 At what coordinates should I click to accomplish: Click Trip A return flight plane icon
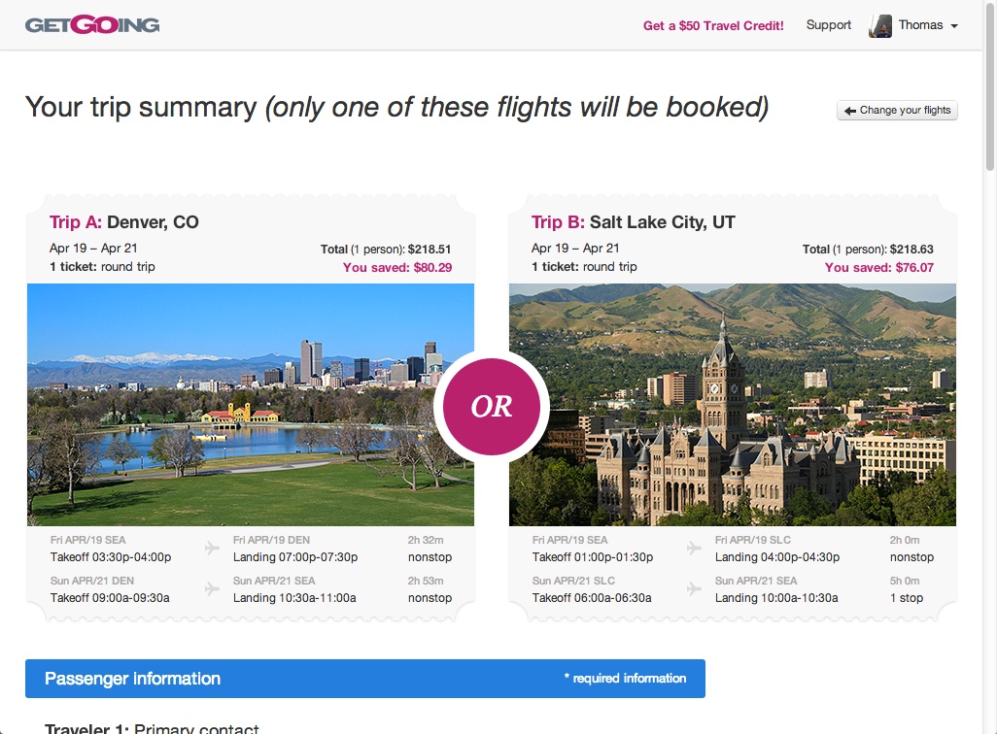tap(213, 589)
